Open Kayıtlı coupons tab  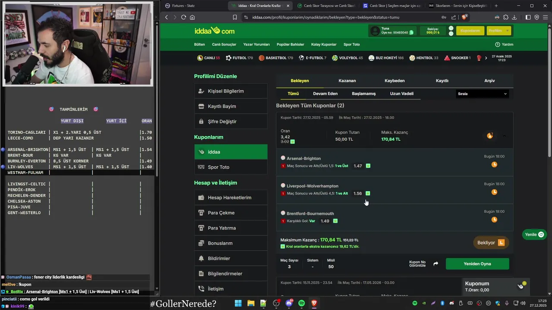click(442, 81)
